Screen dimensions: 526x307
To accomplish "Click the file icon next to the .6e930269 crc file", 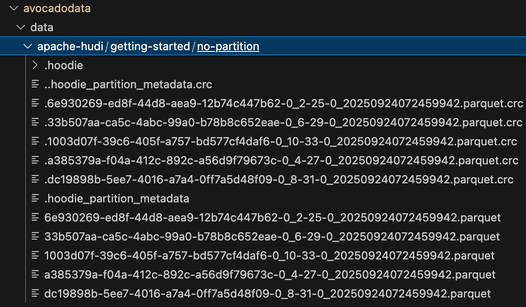I will tap(35, 103).
